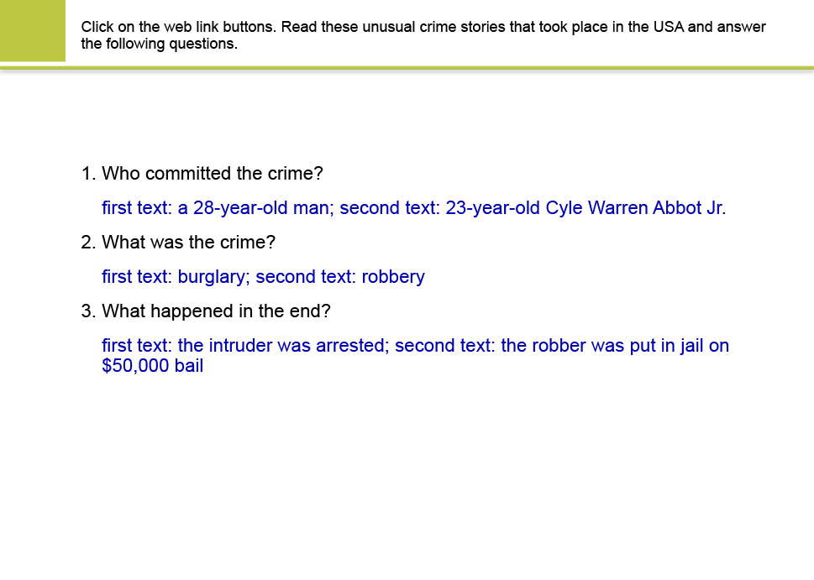Click the list number "3."
The image size is (814, 580).
pyautogui.click(x=88, y=311)
